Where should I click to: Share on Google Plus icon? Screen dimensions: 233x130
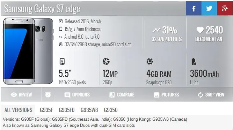(x=225, y=8)
